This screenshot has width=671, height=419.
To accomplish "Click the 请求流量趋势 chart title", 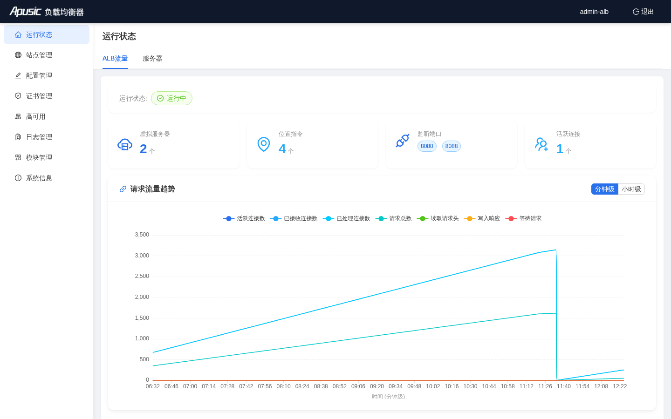I will [x=153, y=189].
